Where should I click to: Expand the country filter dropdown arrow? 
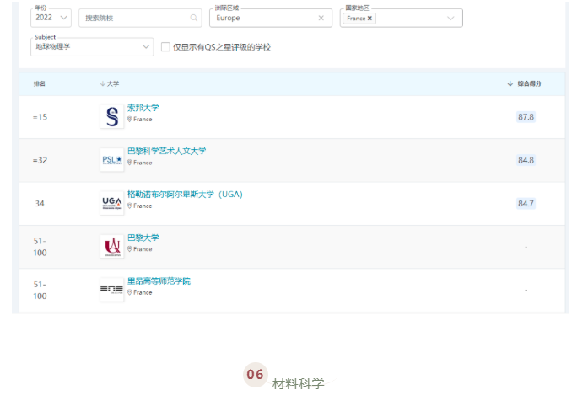tap(450, 19)
